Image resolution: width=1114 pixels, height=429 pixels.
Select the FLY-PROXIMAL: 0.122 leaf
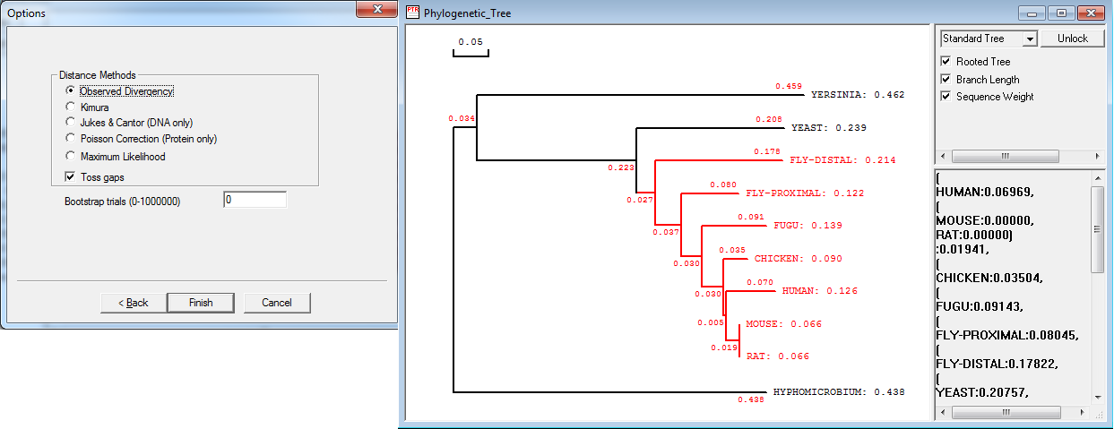pos(804,193)
